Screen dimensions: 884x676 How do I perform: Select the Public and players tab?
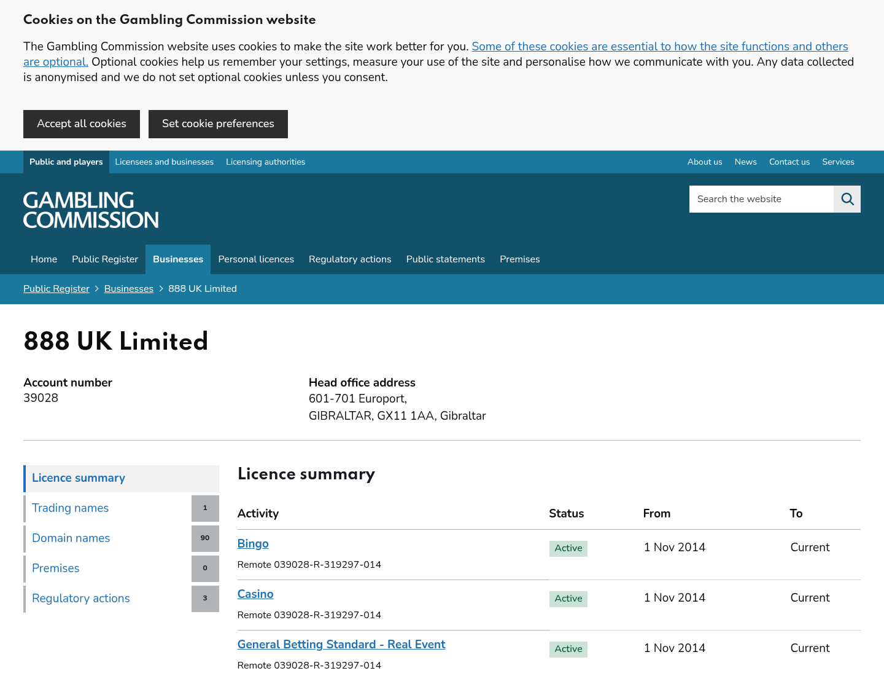66,162
